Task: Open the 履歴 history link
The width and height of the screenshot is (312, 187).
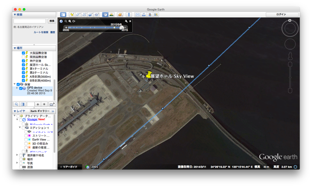Action: (52, 32)
